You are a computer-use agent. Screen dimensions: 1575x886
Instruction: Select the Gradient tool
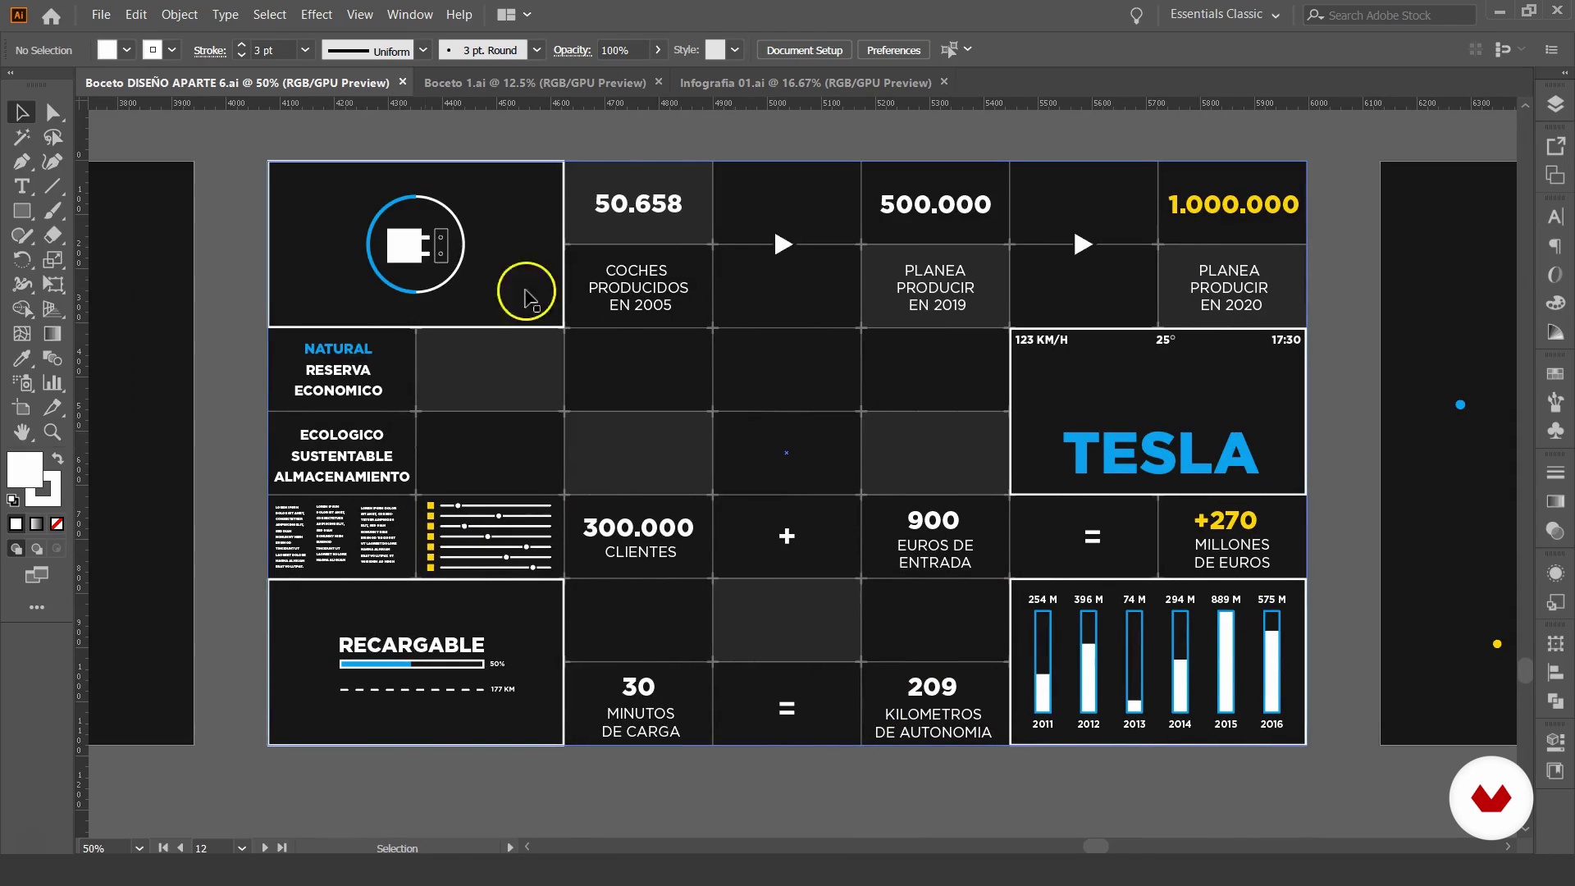tap(53, 334)
